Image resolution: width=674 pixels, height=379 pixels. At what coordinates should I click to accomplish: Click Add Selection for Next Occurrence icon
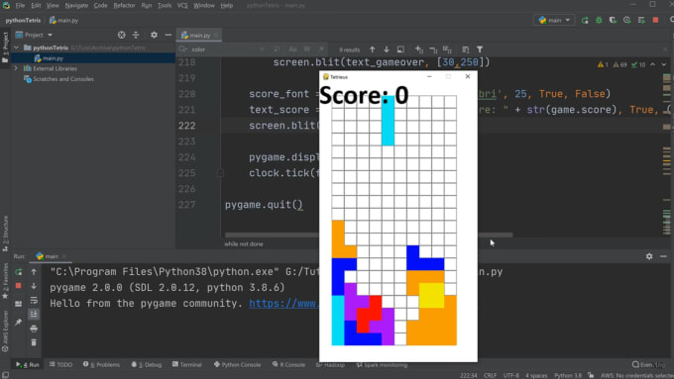[x=419, y=49]
